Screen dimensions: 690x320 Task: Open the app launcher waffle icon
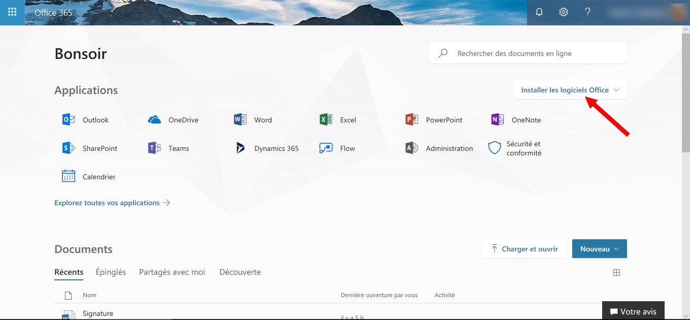pos(12,12)
